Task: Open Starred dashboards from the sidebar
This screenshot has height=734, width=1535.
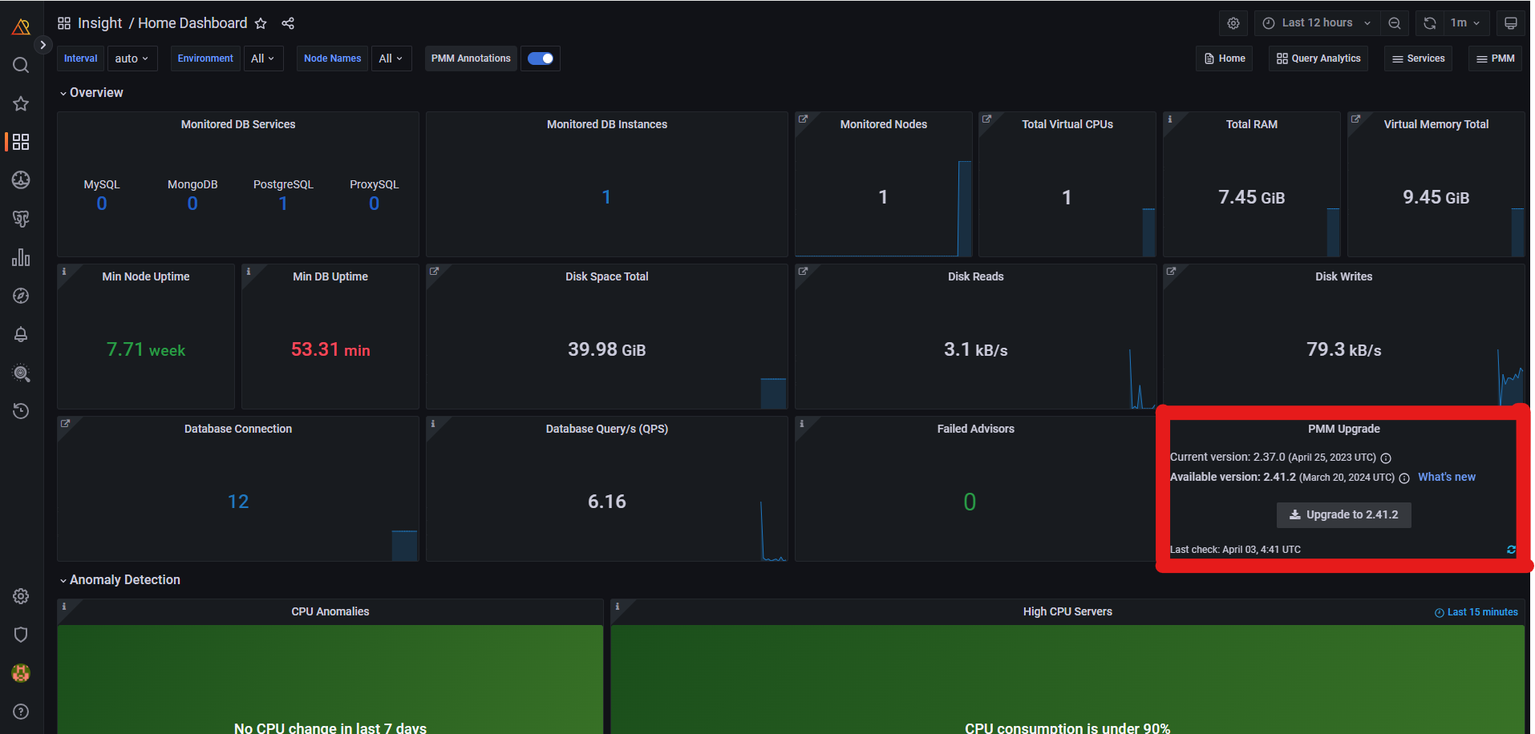Action: 21,103
